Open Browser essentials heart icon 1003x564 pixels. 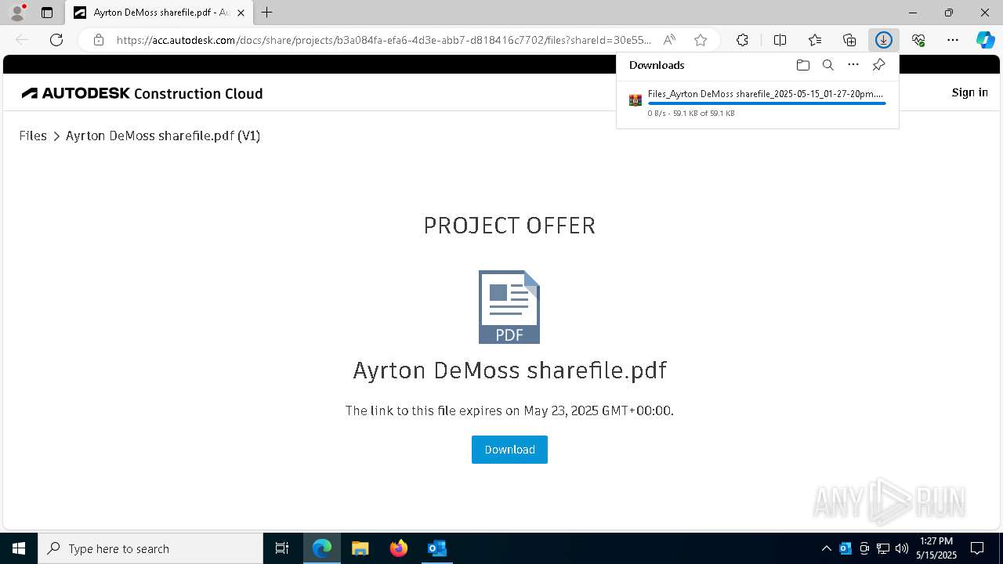pyautogui.click(x=918, y=40)
